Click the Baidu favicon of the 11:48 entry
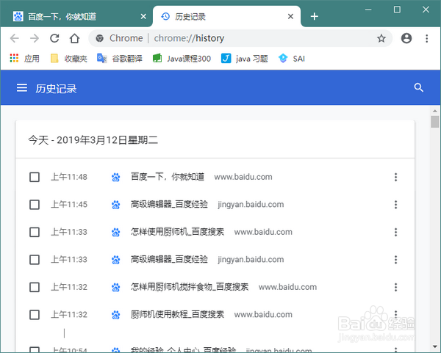Image resolution: width=441 pixels, height=353 pixels. point(115,177)
